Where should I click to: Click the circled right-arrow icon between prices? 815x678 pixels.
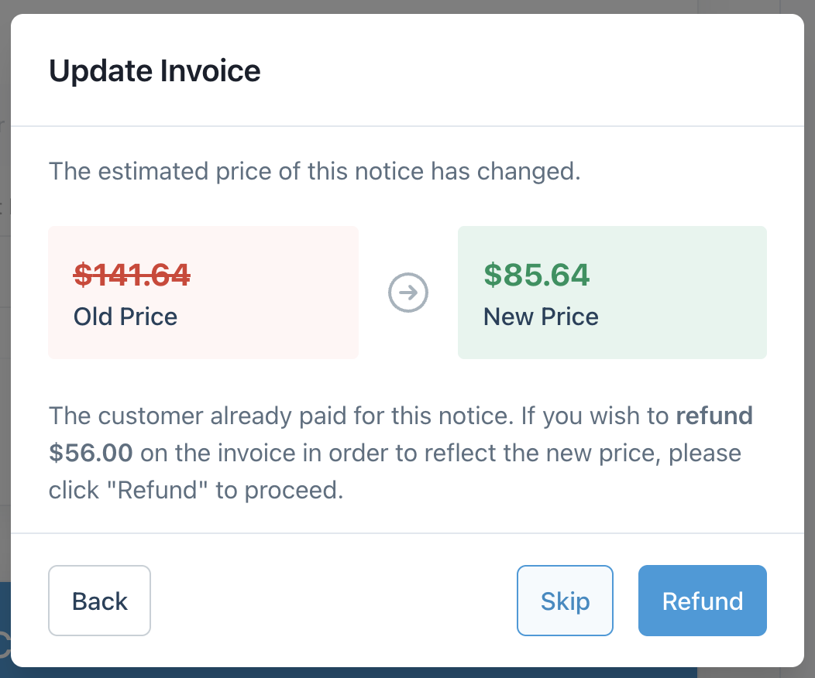pyautogui.click(x=408, y=293)
